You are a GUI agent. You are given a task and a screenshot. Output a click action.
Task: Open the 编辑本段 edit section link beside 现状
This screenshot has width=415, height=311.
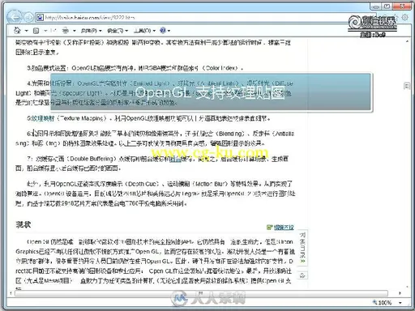click(x=284, y=228)
